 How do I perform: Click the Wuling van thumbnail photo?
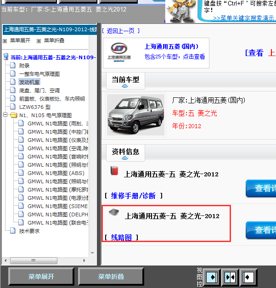tap(136, 115)
